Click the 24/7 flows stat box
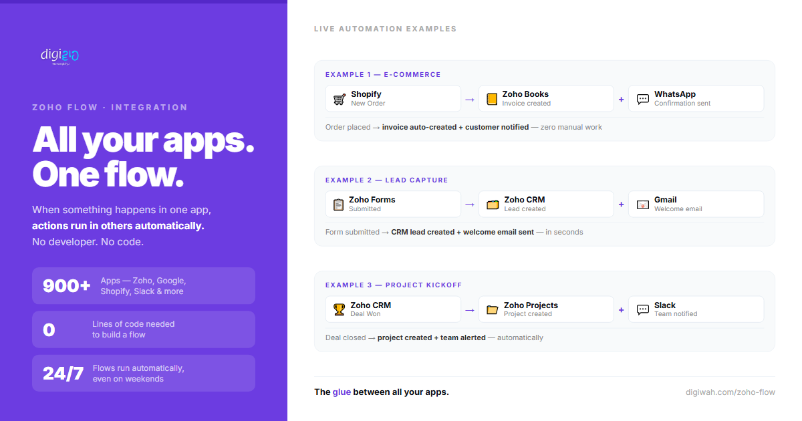The width and height of the screenshot is (802, 421). pos(144,373)
